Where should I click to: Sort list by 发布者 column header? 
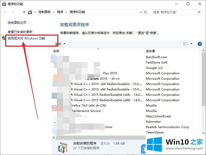point(150,51)
